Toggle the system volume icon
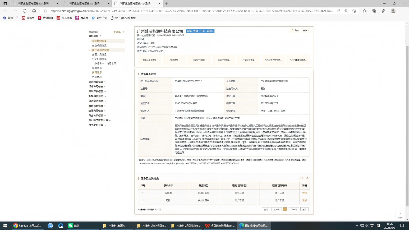This screenshot has height=230, width=409. tap(367, 226)
